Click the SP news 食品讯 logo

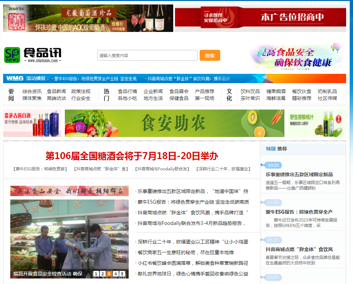point(33,55)
